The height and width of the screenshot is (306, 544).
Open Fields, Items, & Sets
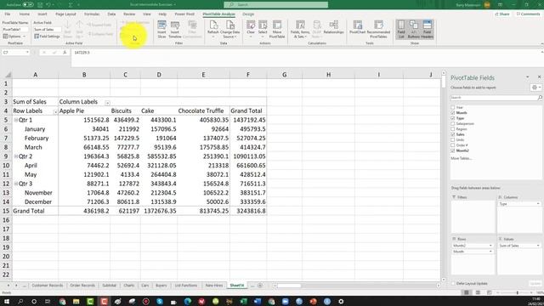[300, 29]
